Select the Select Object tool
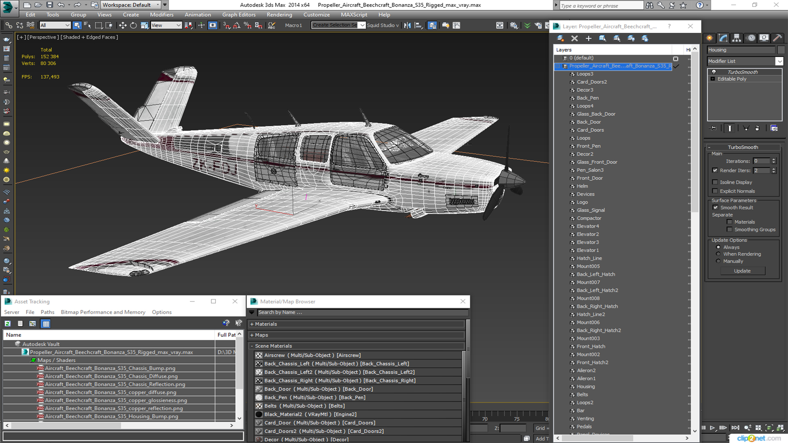 [77, 25]
